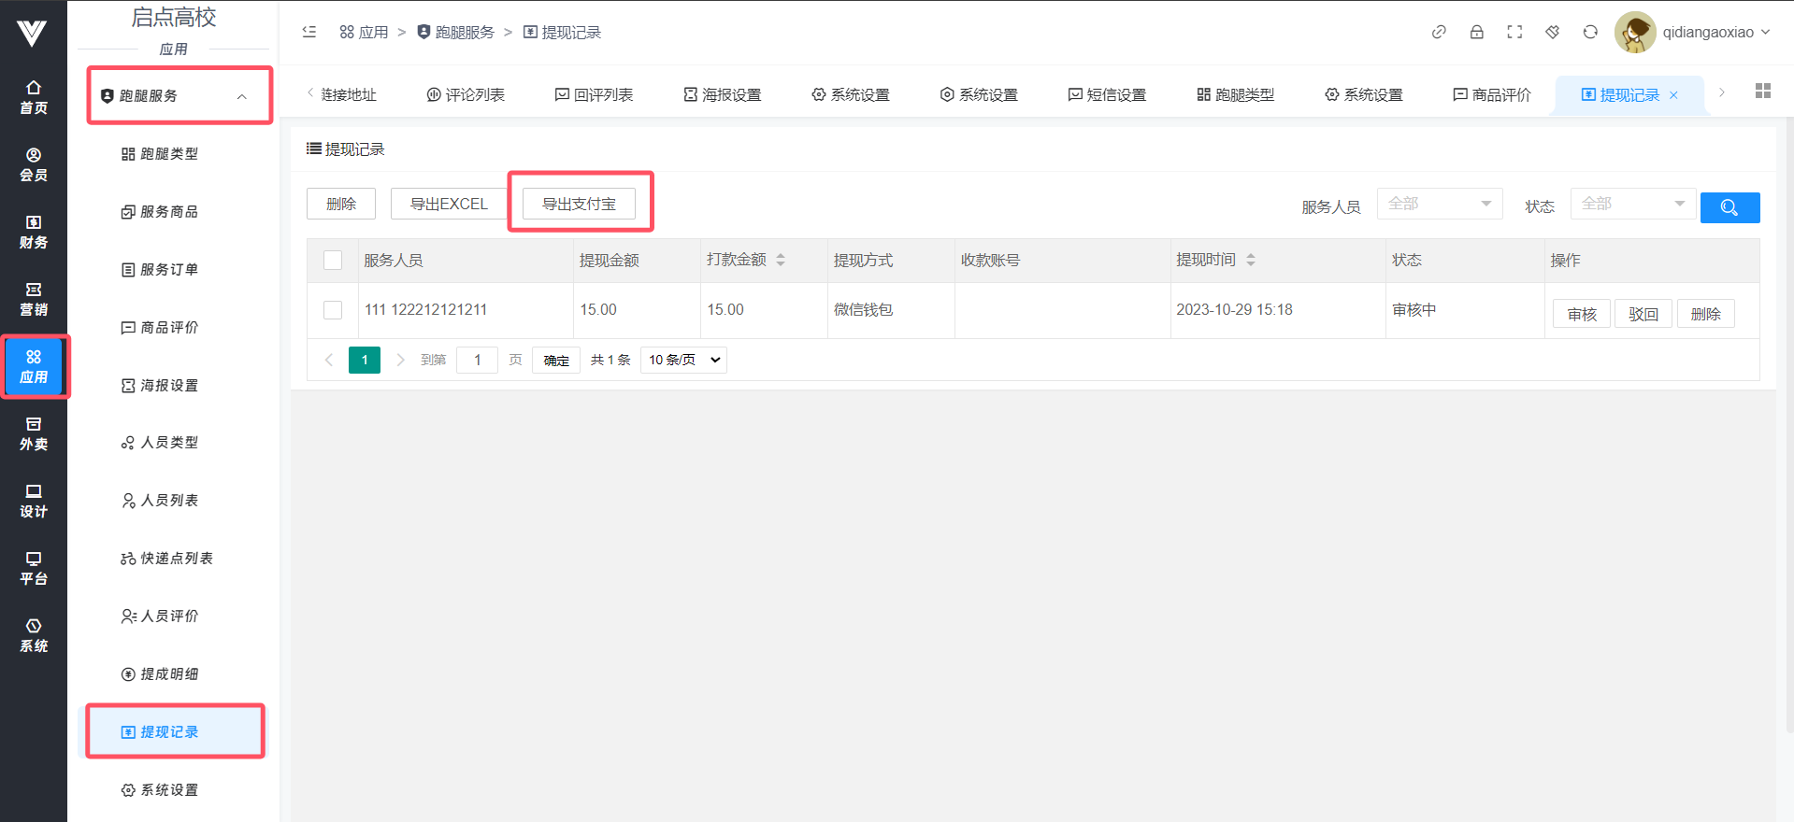The height and width of the screenshot is (822, 1794).
Task: Open the 服务人员 filter dropdown
Action: [x=1439, y=204]
